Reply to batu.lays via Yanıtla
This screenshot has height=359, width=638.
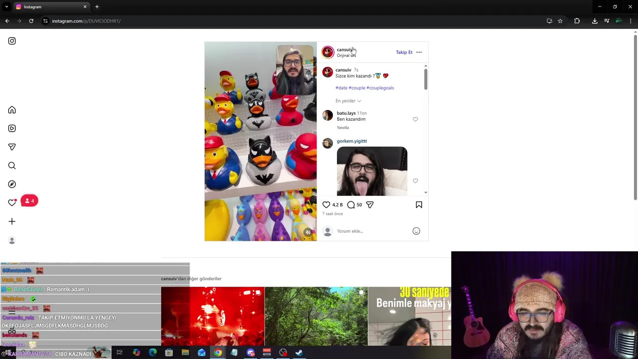tap(343, 128)
